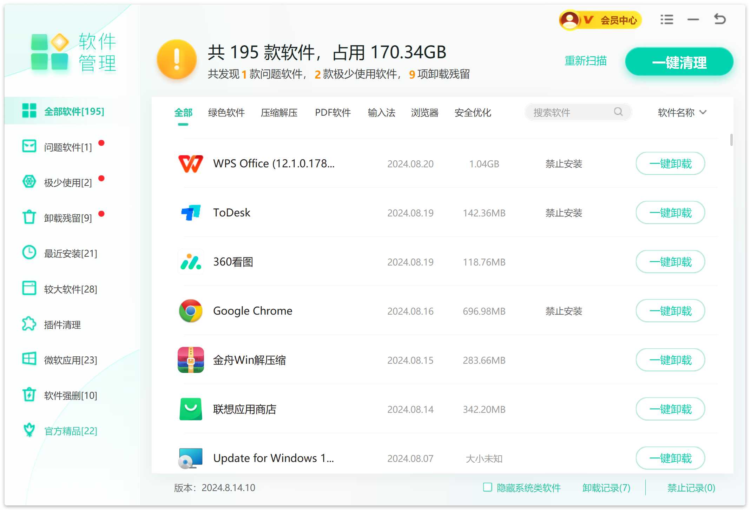The height and width of the screenshot is (510, 750).
Task: Open 会员中心 member center
Action: [600, 20]
